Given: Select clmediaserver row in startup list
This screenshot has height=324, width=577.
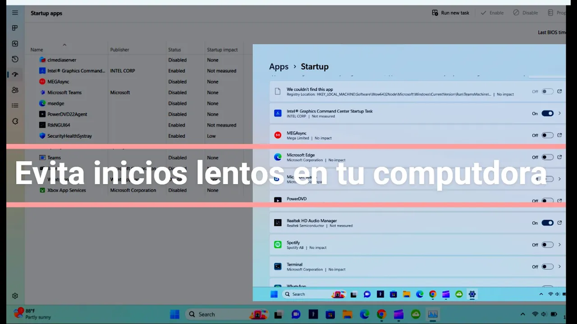Looking at the screenshot, I should [x=135, y=60].
